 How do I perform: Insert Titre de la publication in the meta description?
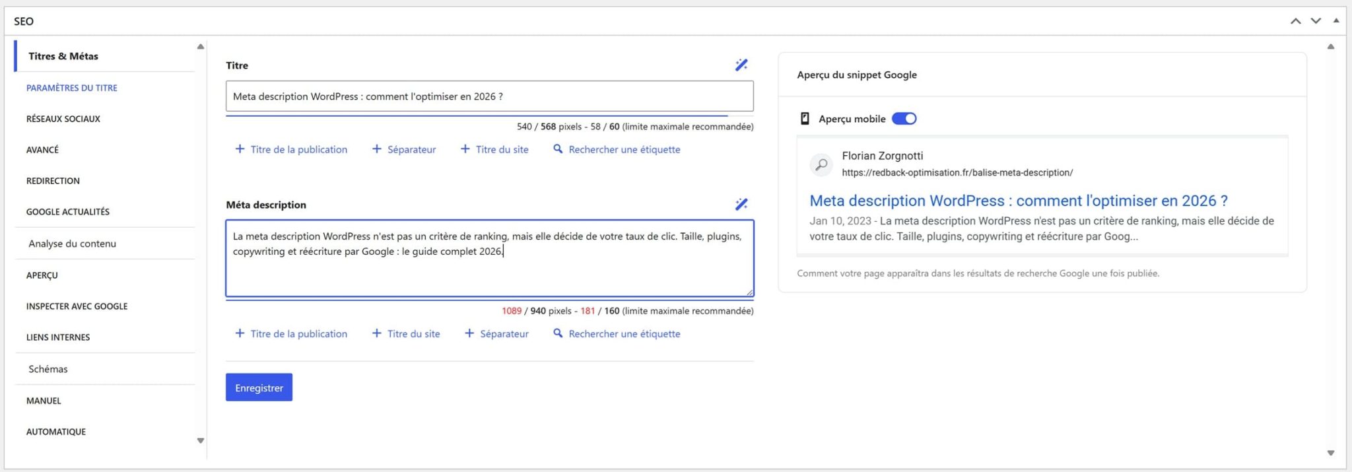pos(291,333)
